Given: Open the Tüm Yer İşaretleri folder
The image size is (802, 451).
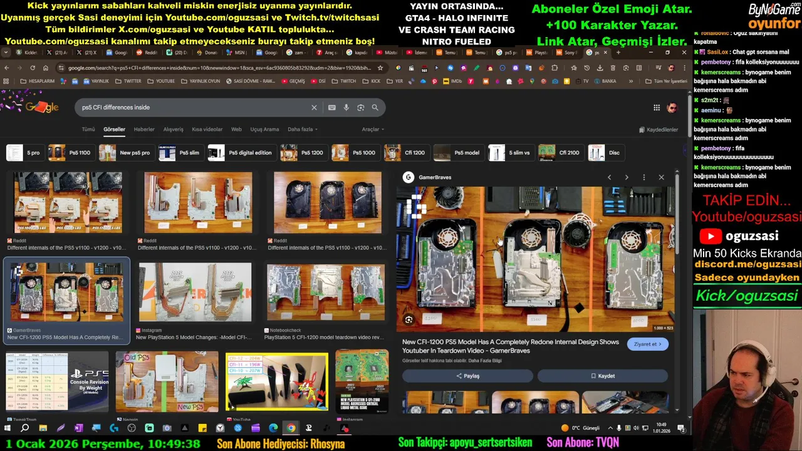Looking at the screenshot, I should [667, 81].
